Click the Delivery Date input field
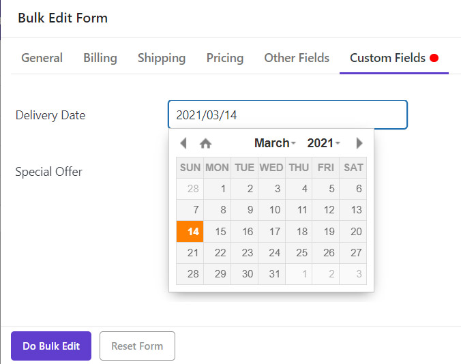This screenshot has width=461, height=364. pyautogui.click(x=287, y=115)
